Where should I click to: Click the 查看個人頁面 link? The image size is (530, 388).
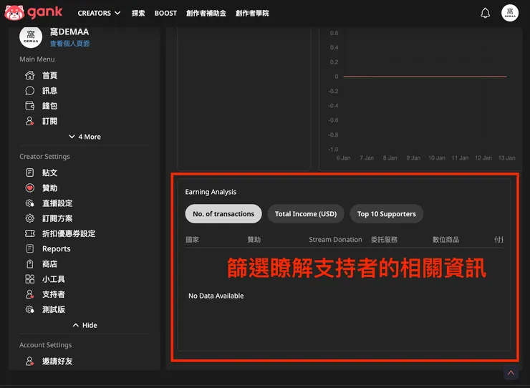(70, 44)
